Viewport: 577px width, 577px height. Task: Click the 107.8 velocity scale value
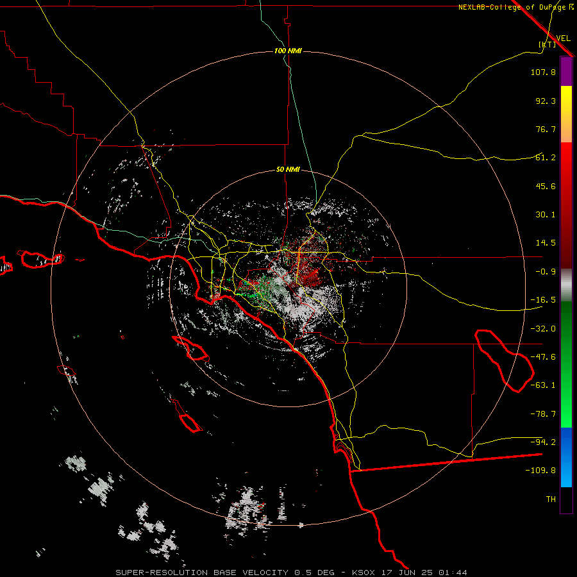(543, 72)
